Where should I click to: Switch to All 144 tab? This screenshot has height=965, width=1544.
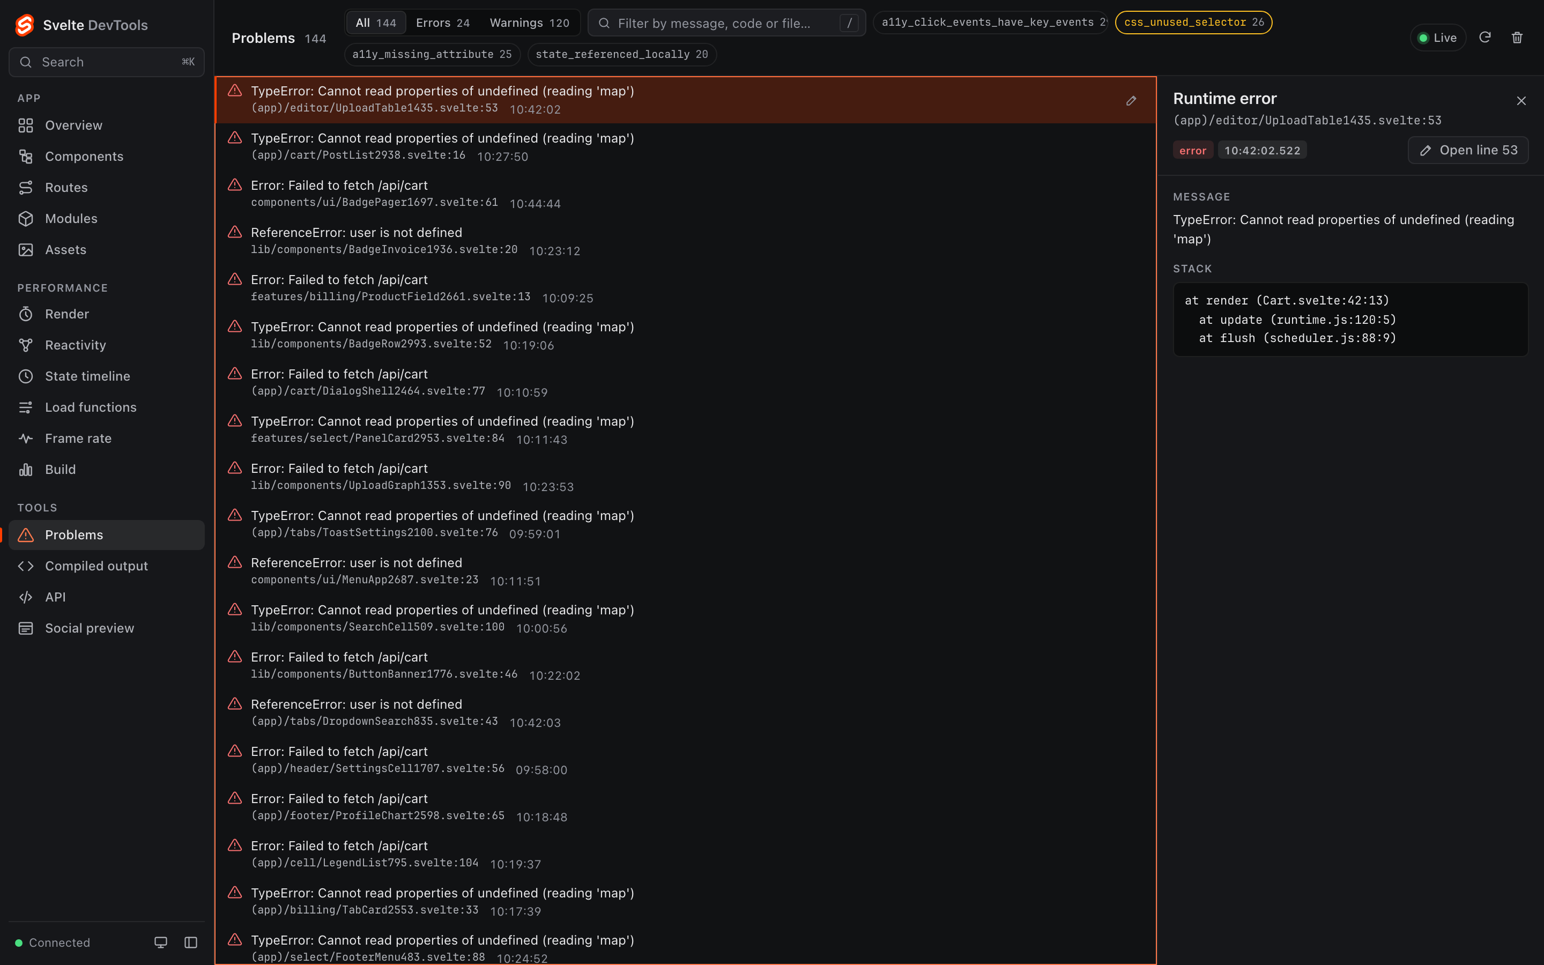pyautogui.click(x=376, y=23)
